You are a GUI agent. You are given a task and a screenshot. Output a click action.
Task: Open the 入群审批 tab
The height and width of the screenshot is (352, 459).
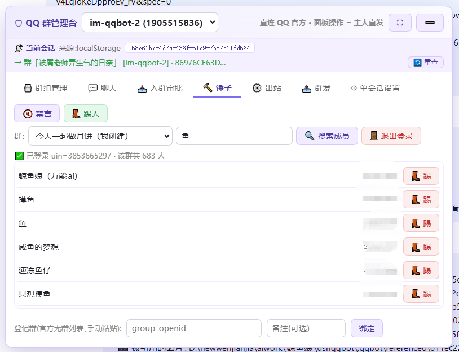pyautogui.click(x=160, y=88)
